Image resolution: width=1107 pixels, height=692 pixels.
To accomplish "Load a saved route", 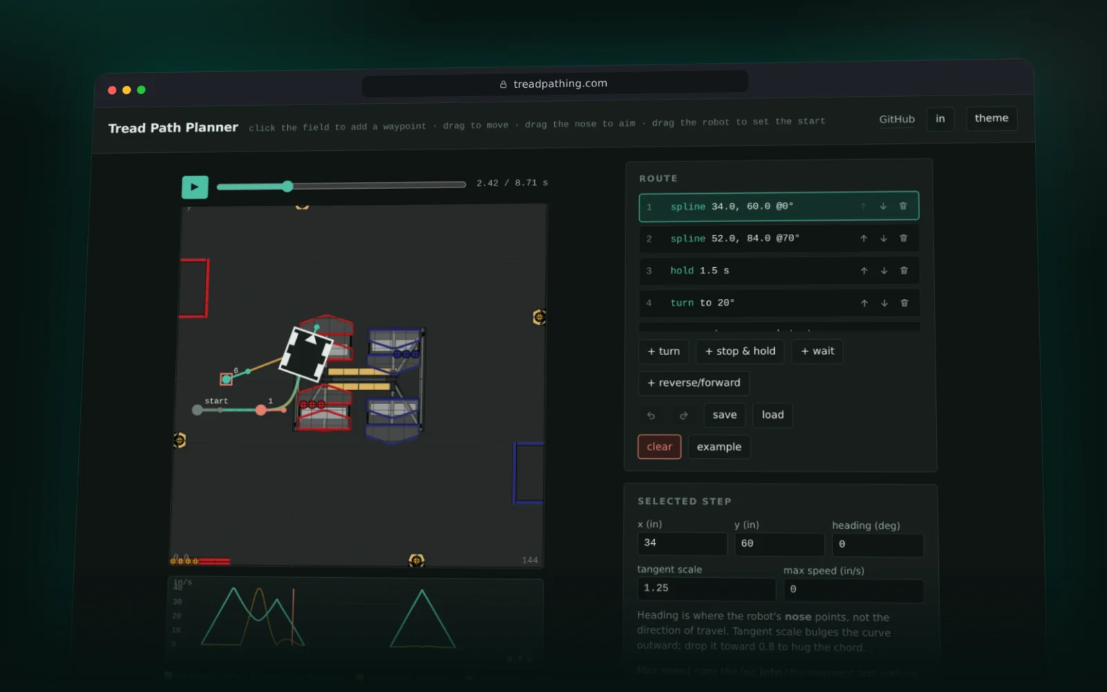I will [x=773, y=415].
